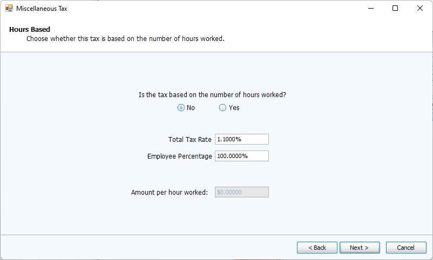
Task: Focus the Total Tax Rate field
Action: pyautogui.click(x=241, y=139)
